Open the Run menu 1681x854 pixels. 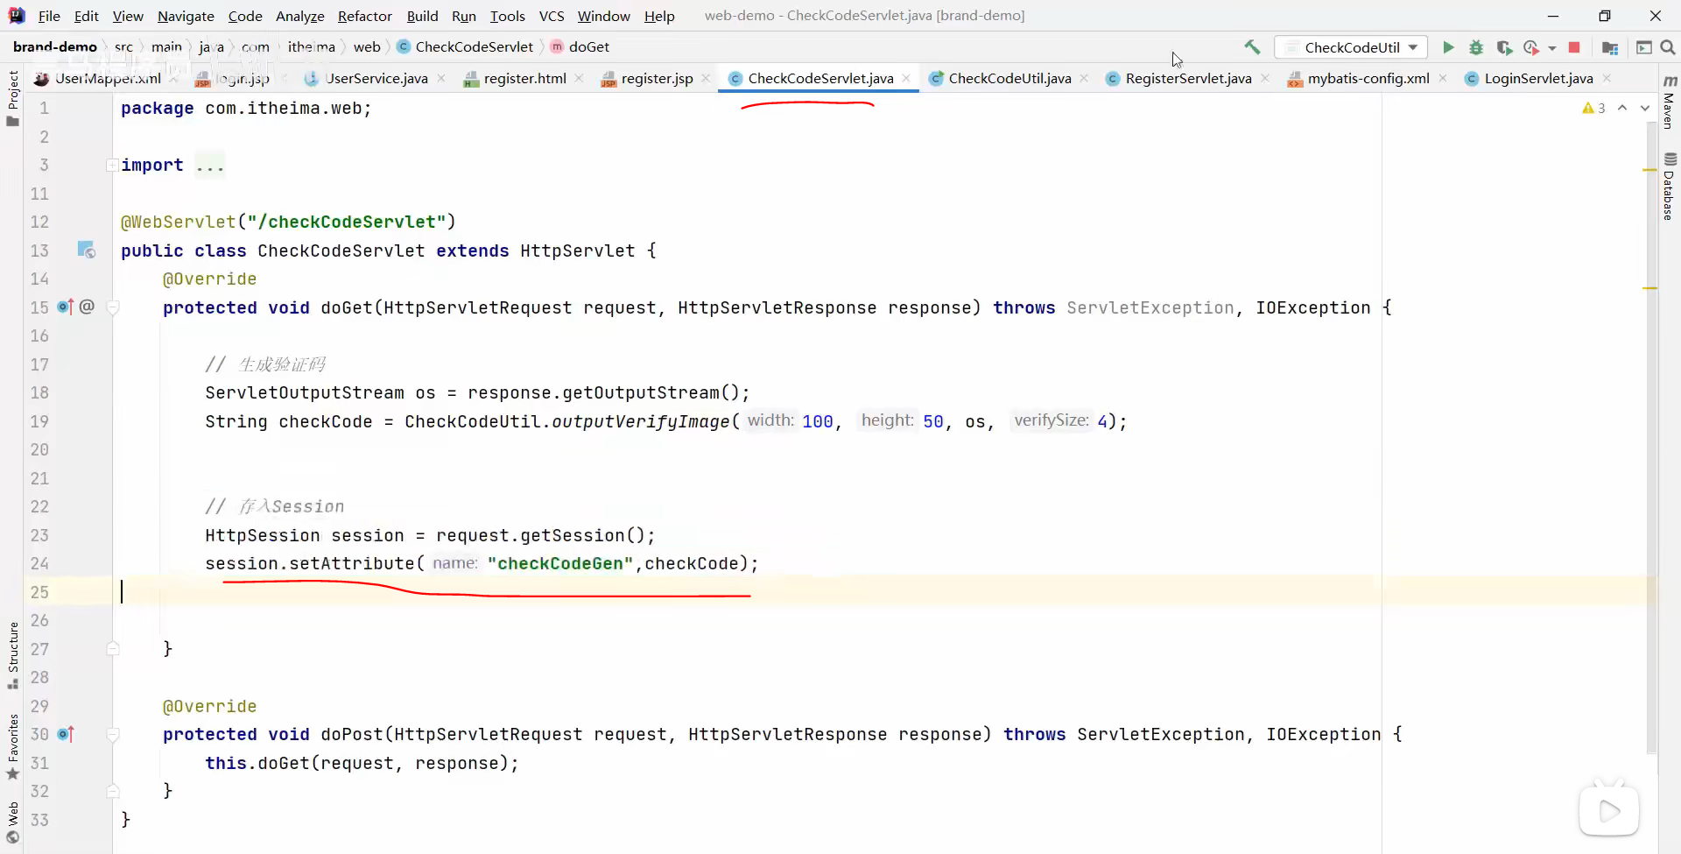463,16
